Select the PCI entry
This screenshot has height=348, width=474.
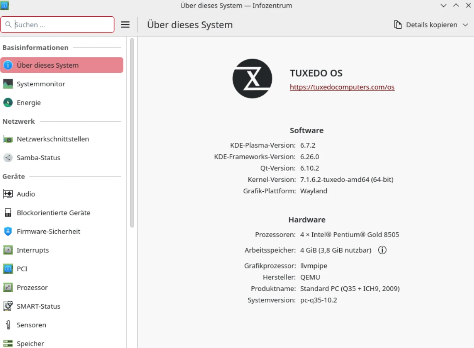click(62, 269)
